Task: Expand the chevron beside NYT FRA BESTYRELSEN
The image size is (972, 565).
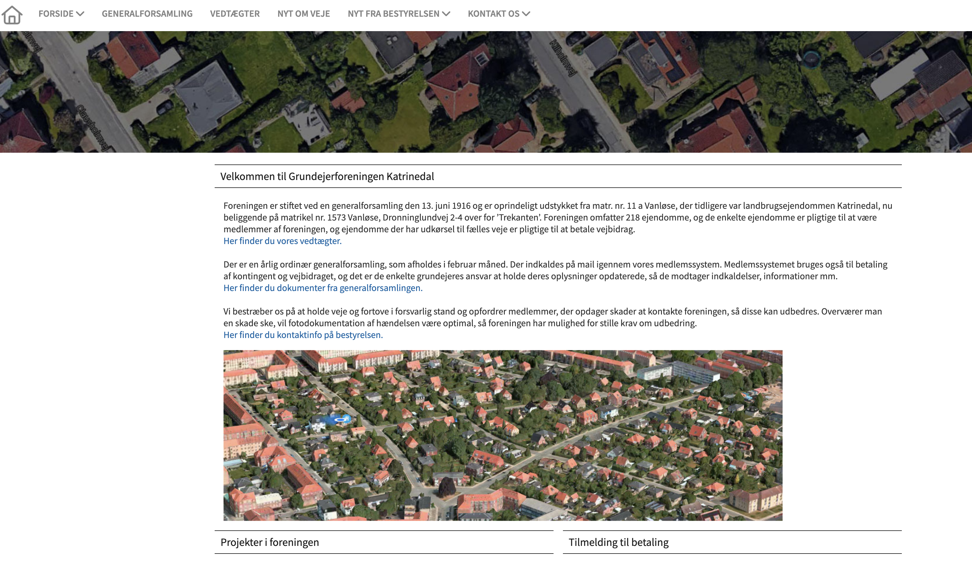Action: pos(446,14)
